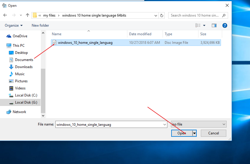Screen dimensions: 250x164
Task: Click the Open button
Action: coord(182,133)
